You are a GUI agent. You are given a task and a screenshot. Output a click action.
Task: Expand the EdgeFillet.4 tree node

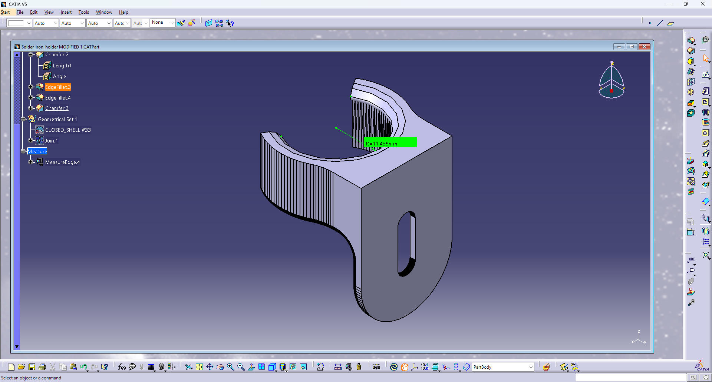(x=31, y=97)
